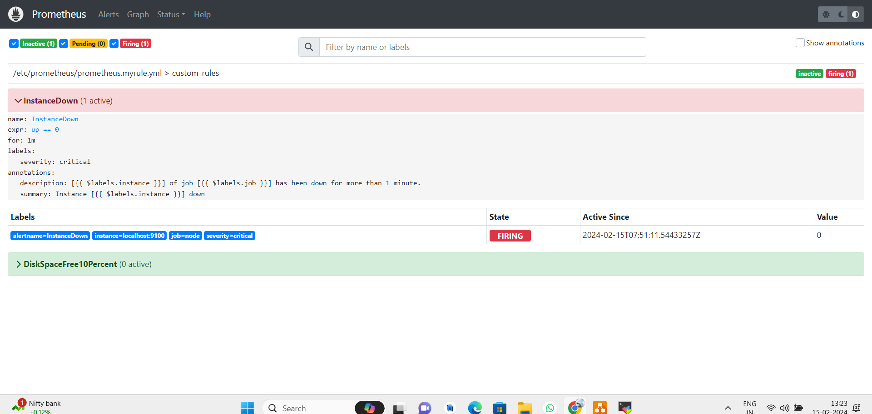Click the Prometheus logo icon
The width and height of the screenshot is (872, 414).
coord(15,14)
